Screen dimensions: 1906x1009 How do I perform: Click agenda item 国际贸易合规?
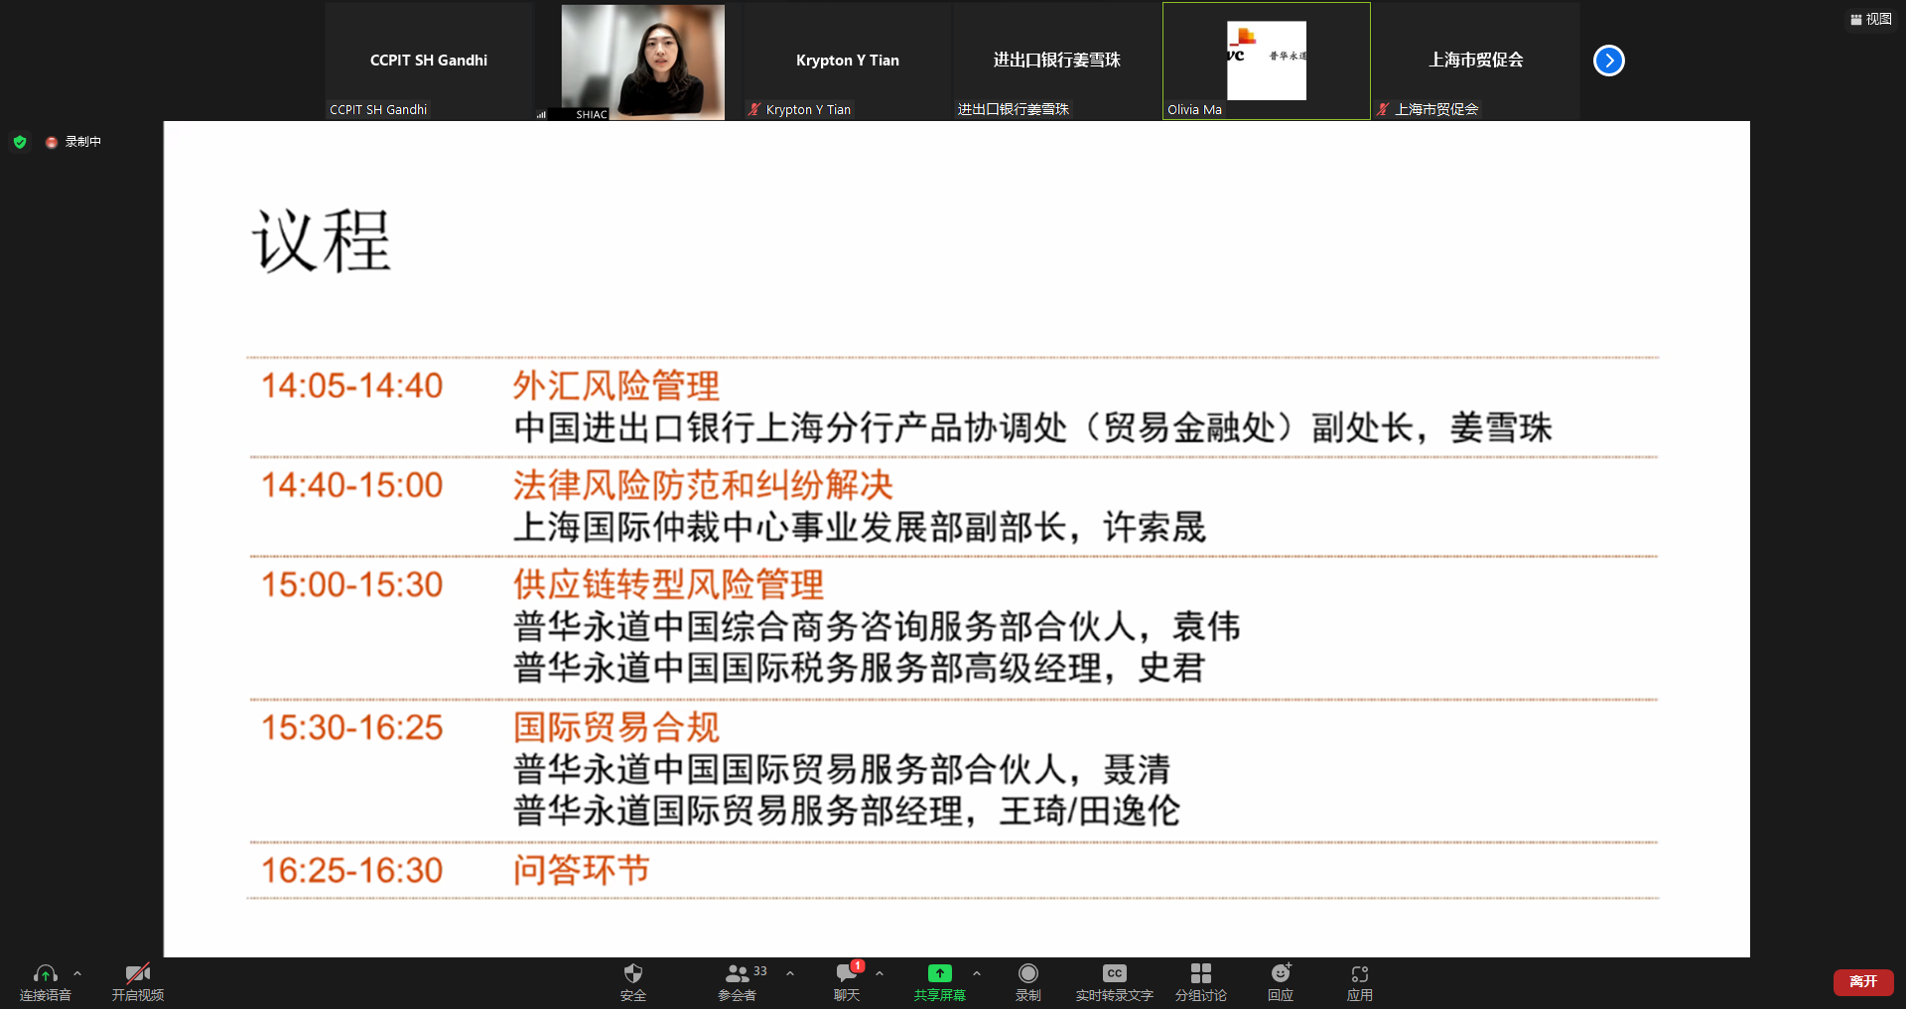pyautogui.click(x=616, y=727)
